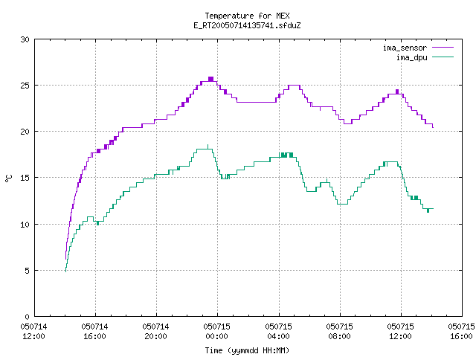
Task: Click the y-axis value '10'
Action: pos(25,225)
